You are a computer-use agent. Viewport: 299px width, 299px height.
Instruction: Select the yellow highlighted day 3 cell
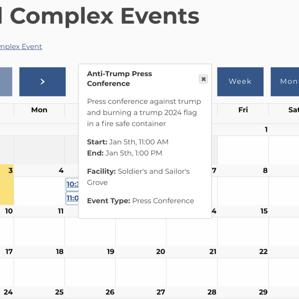7,185
